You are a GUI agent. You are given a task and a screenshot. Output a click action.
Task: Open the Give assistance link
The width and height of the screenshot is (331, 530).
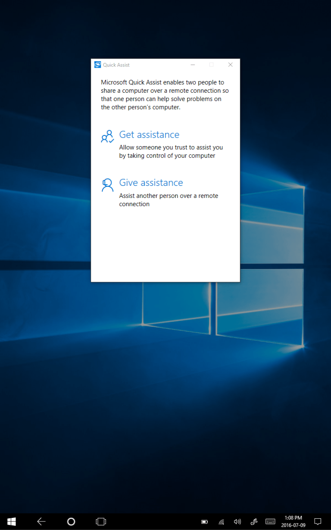pos(151,182)
